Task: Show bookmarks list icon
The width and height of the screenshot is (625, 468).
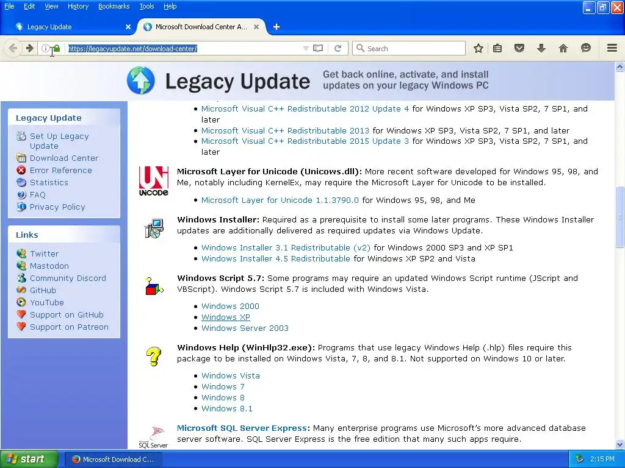Action: pos(497,49)
